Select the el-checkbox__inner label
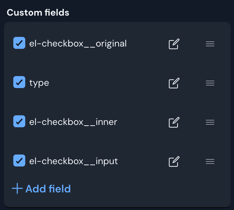 pos(73,122)
